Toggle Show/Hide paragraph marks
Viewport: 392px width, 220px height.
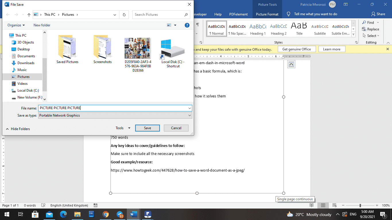[x=198, y=25]
